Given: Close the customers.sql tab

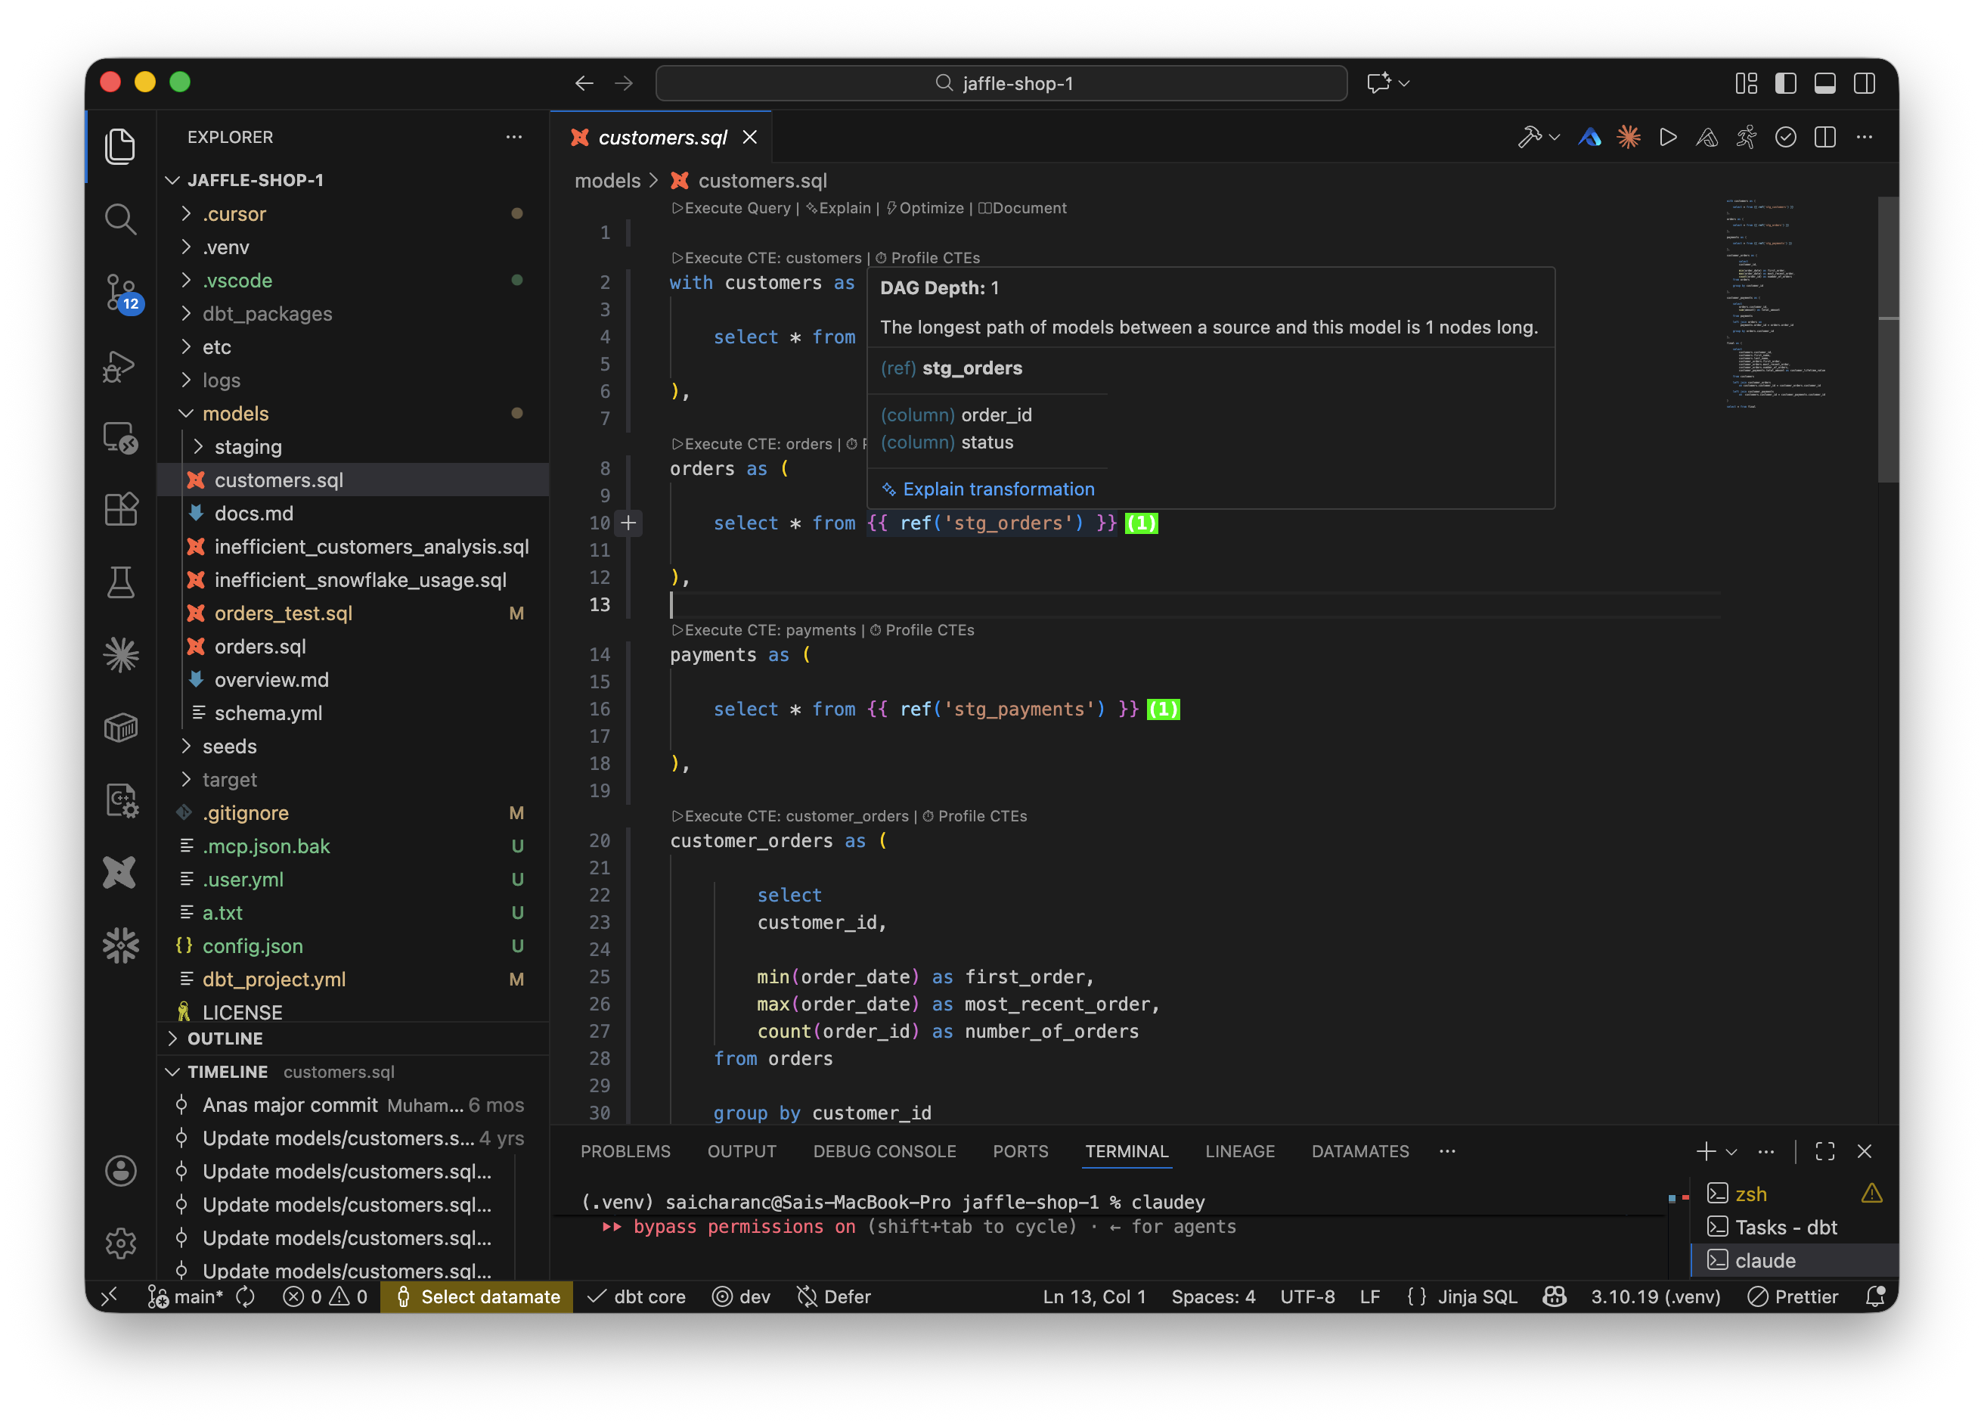Looking at the screenshot, I should 750,138.
